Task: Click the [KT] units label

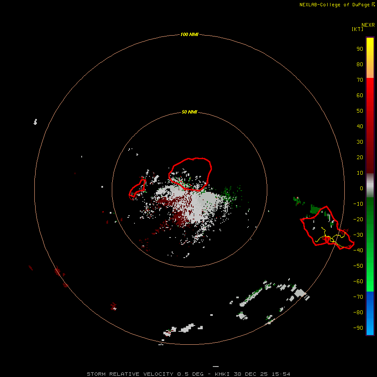Action: [357, 29]
